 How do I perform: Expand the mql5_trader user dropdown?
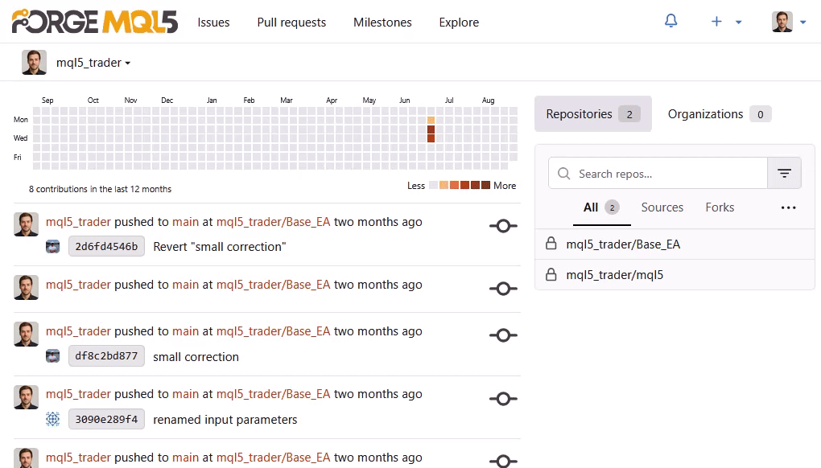pyautogui.click(x=93, y=63)
